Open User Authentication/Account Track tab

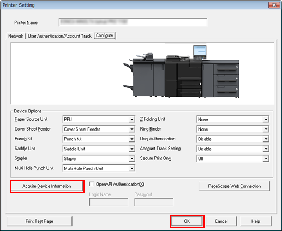59,36
